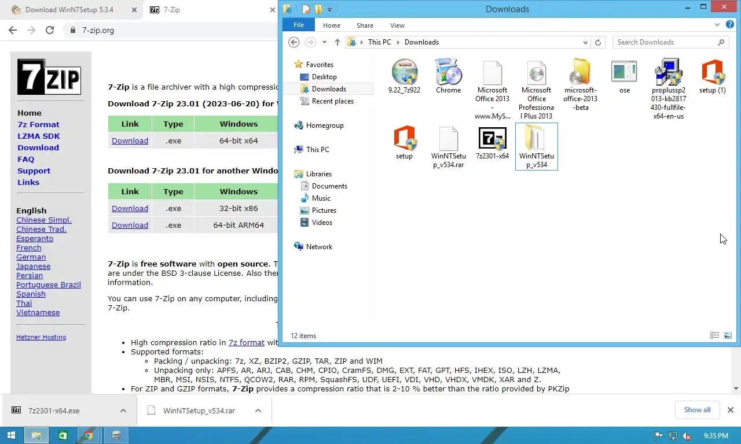The height and width of the screenshot is (444, 741).
Task: Open the recent locations dropdown in Explorer
Action: (324, 42)
